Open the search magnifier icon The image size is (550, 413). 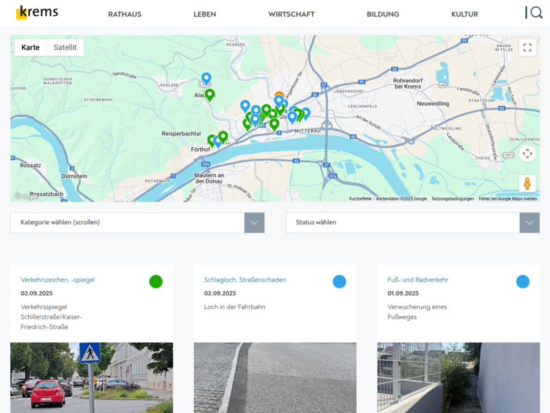[x=536, y=12]
